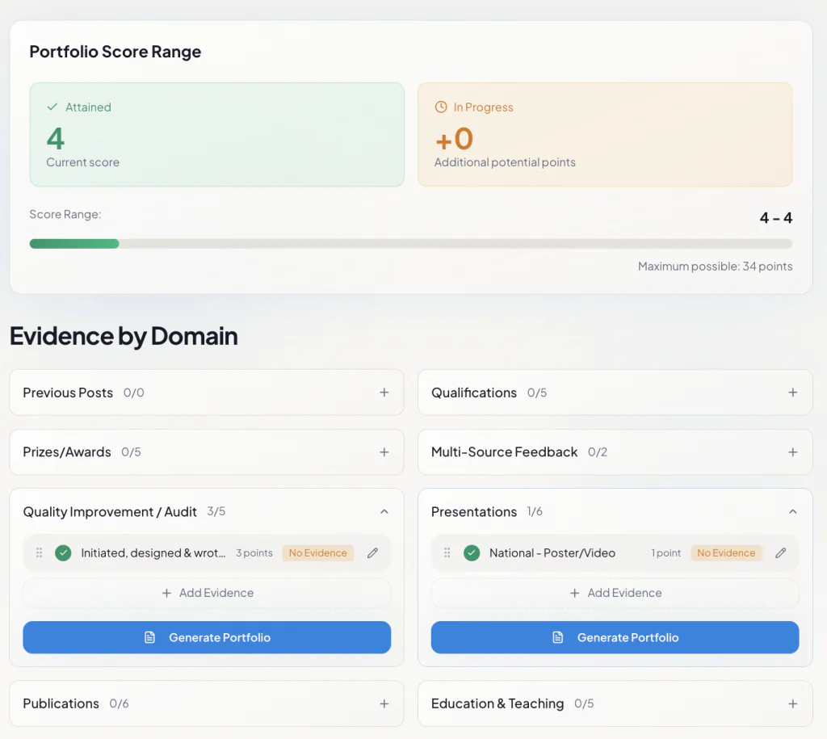Click the clock icon beside In Progress
This screenshot has height=739, width=827.
(x=441, y=107)
